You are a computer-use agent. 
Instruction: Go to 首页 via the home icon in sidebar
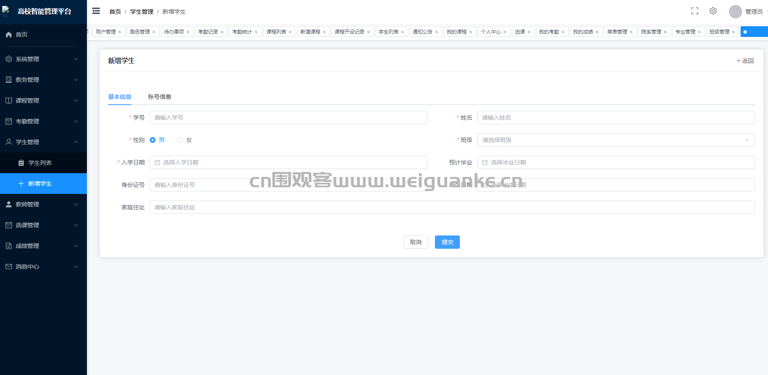tap(9, 34)
